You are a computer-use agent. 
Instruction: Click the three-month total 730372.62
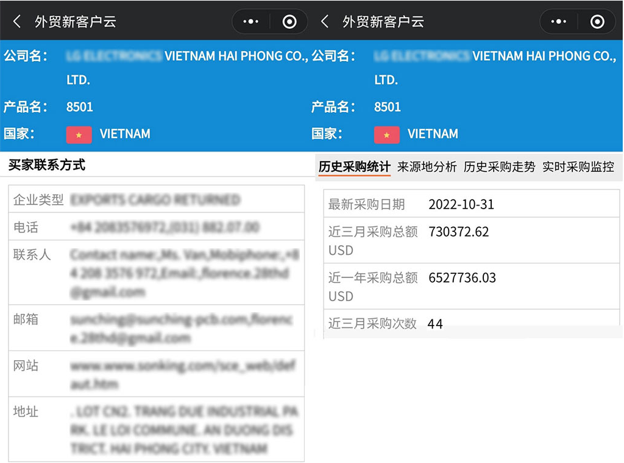(x=458, y=232)
